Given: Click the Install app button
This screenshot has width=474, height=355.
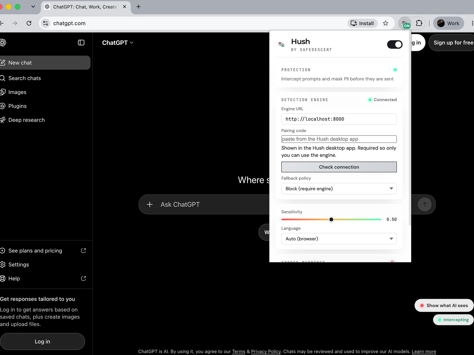Looking at the screenshot, I should tap(362, 23).
